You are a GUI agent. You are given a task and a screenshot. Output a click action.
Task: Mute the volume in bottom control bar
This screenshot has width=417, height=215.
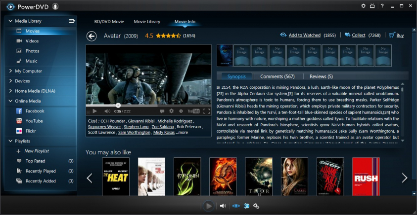tap(223, 206)
